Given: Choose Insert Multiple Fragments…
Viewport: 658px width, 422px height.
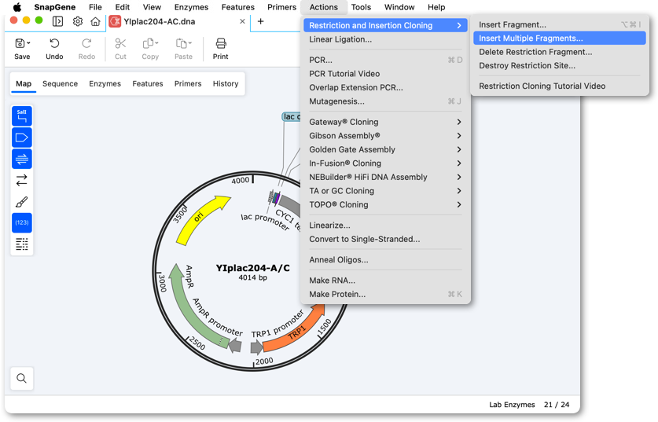Looking at the screenshot, I should pos(560,39).
